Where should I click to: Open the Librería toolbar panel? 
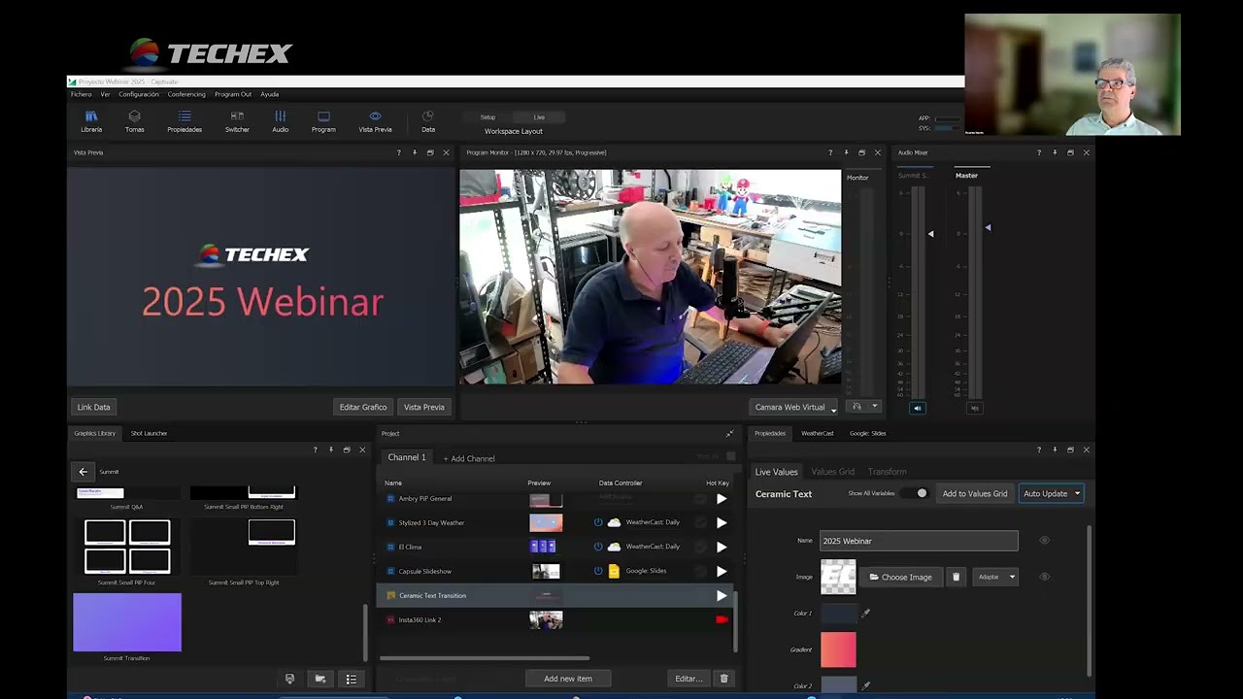tap(91, 121)
